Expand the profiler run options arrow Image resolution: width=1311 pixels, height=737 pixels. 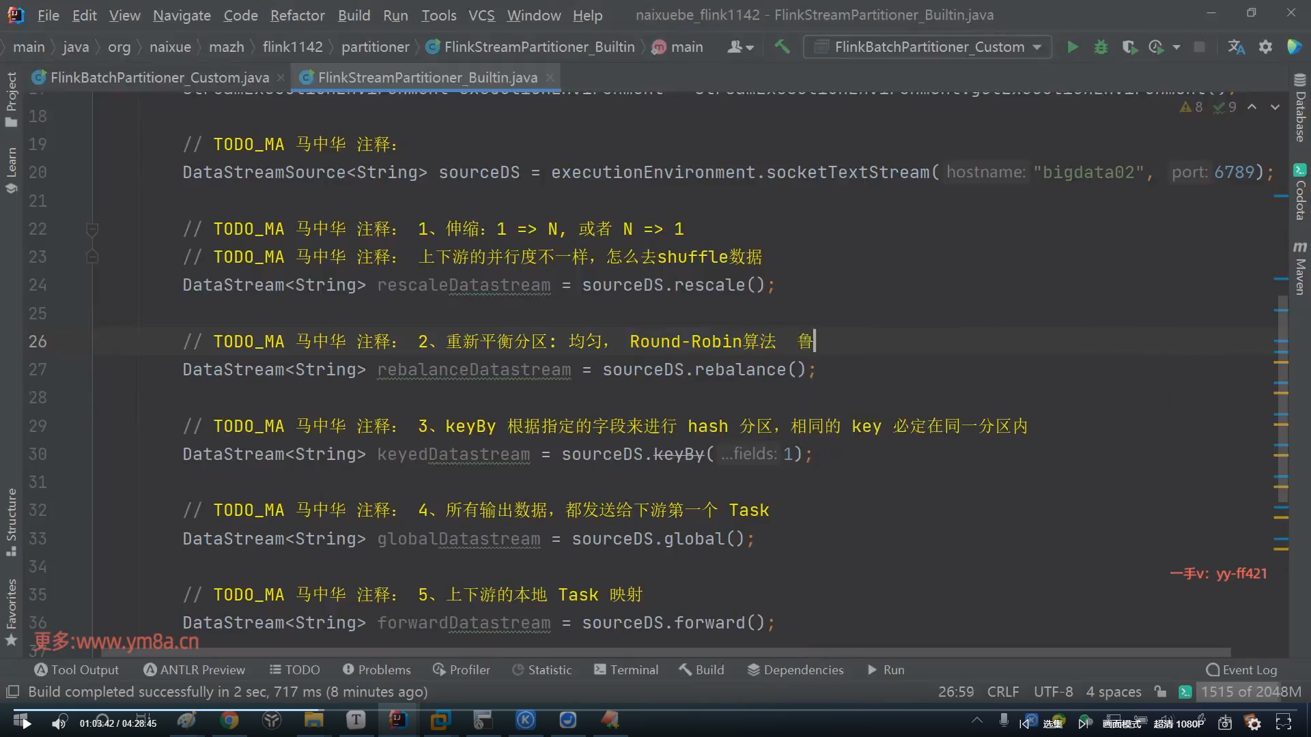point(1176,47)
